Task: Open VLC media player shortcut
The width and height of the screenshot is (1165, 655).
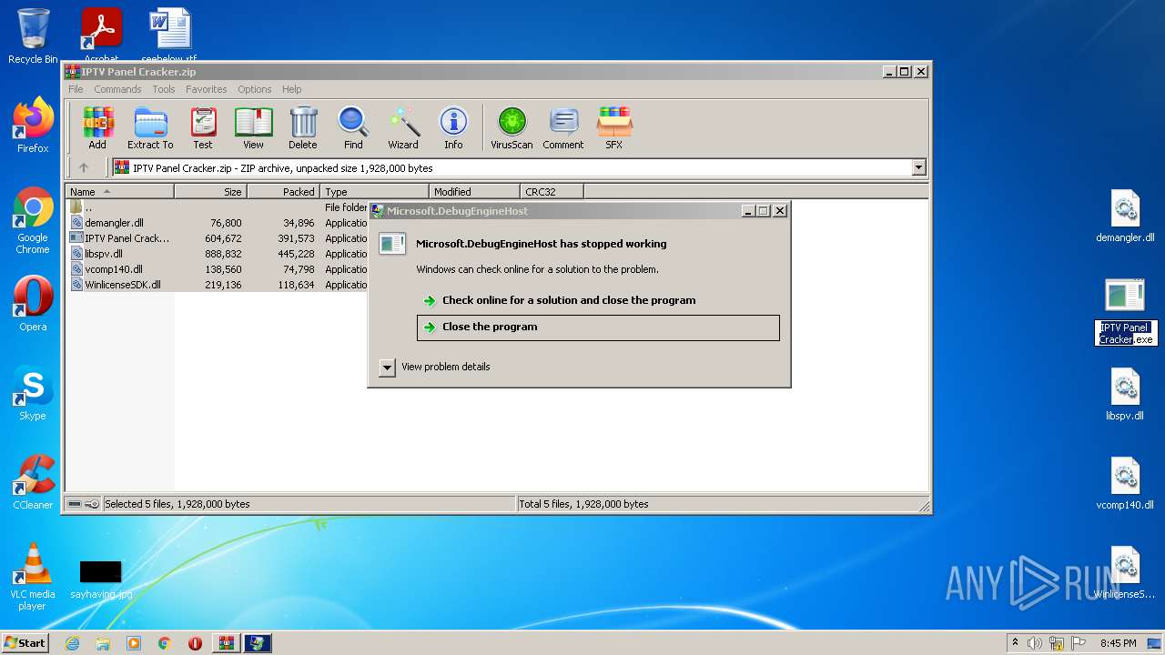Action: (33, 577)
